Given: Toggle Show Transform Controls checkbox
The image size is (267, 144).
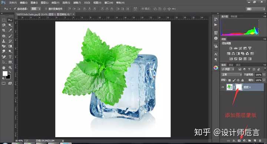Looking at the screenshot, I should [46, 9].
